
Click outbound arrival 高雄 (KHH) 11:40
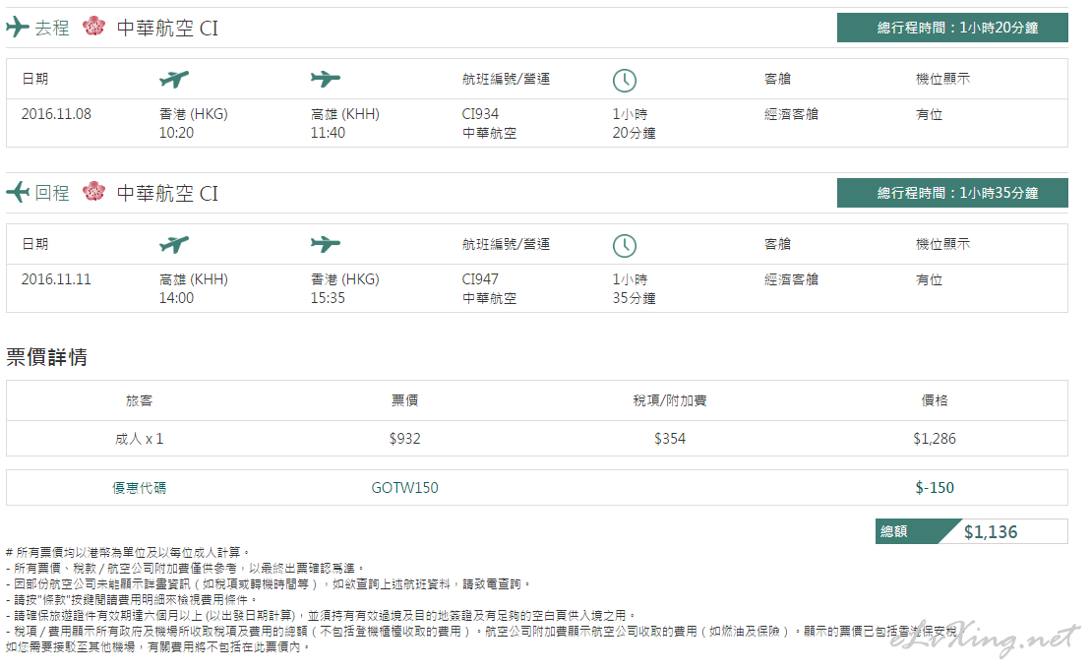pyautogui.click(x=345, y=123)
